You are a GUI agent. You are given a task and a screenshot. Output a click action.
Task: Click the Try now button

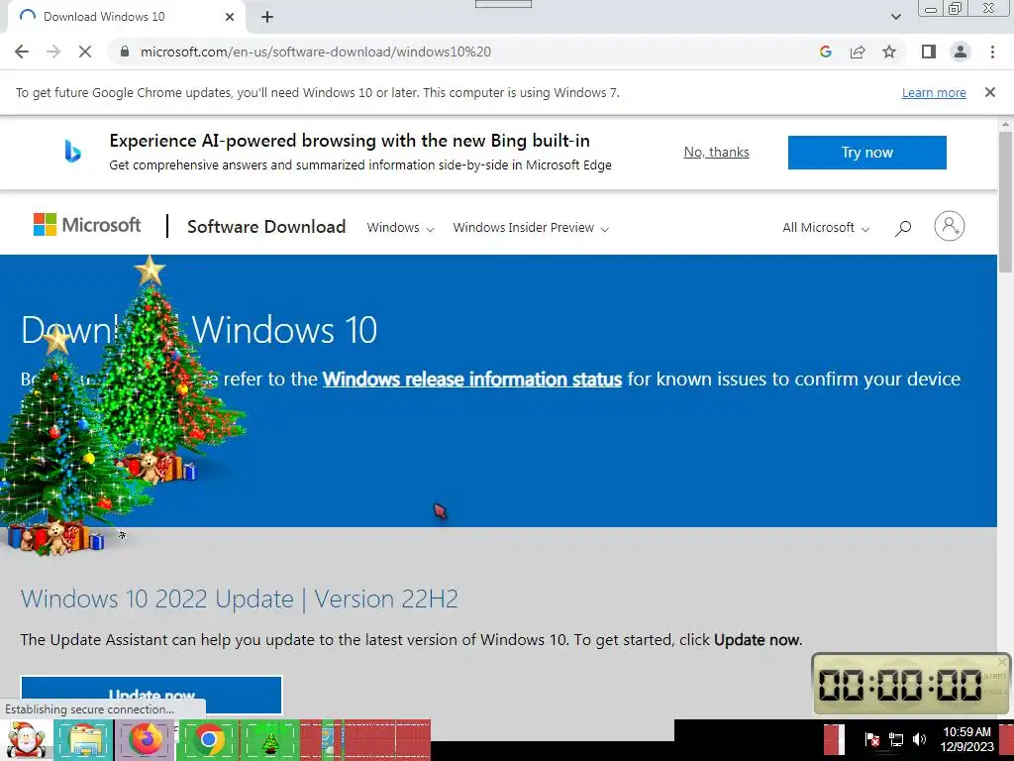pyautogui.click(x=866, y=153)
